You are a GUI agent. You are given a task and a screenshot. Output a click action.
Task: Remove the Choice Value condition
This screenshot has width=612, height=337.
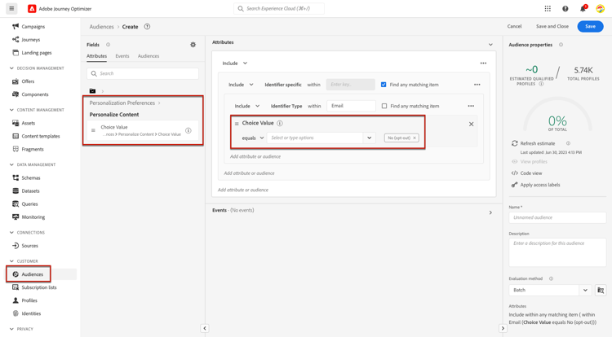click(x=471, y=125)
